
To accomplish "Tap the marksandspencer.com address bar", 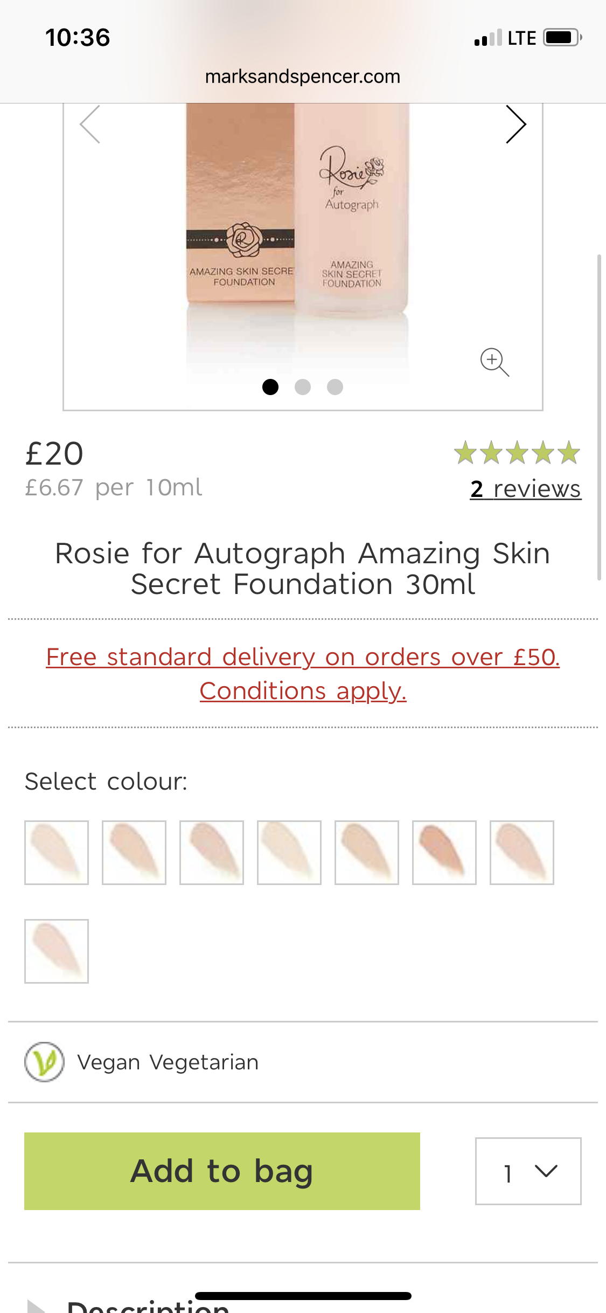I will (x=303, y=77).
